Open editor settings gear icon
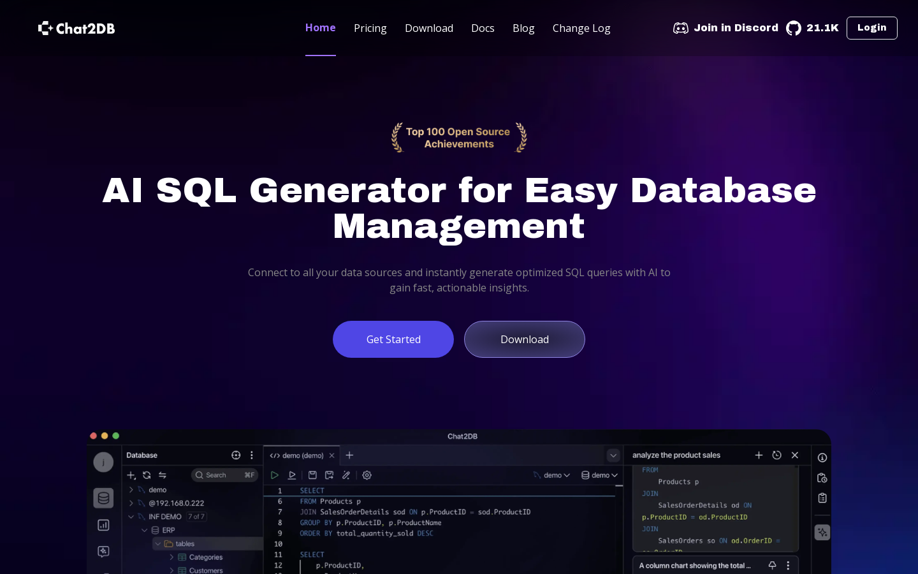The image size is (918, 574). tap(367, 475)
